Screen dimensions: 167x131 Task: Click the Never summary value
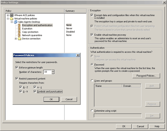point(69,28)
